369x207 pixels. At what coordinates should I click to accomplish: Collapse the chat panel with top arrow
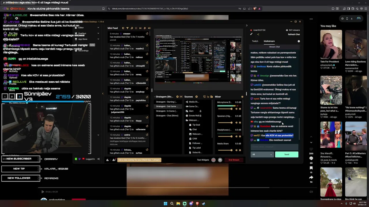point(247,26)
